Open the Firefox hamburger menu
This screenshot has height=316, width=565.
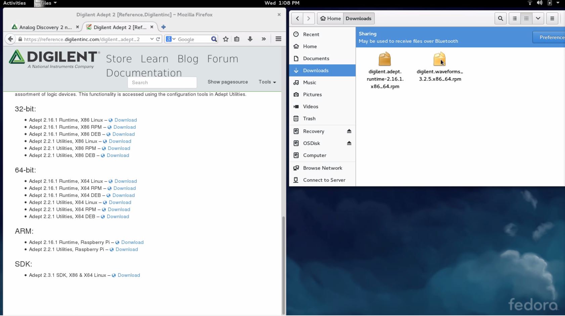click(x=278, y=39)
